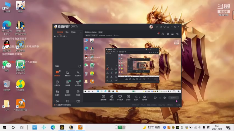This screenshot has height=131, width=234.
Task: Open the 弹幕助手 danmaku assistant tool
Action: tap(57, 74)
